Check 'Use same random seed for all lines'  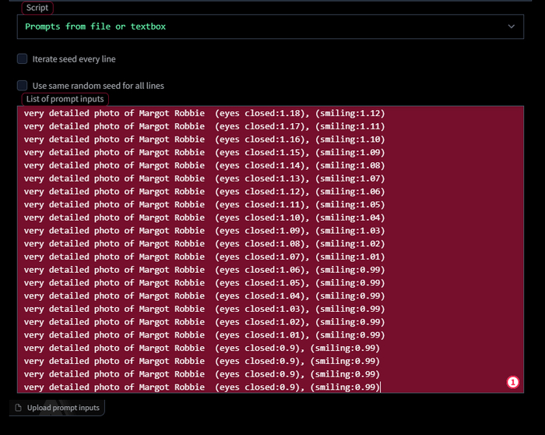pyautogui.click(x=23, y=86)
